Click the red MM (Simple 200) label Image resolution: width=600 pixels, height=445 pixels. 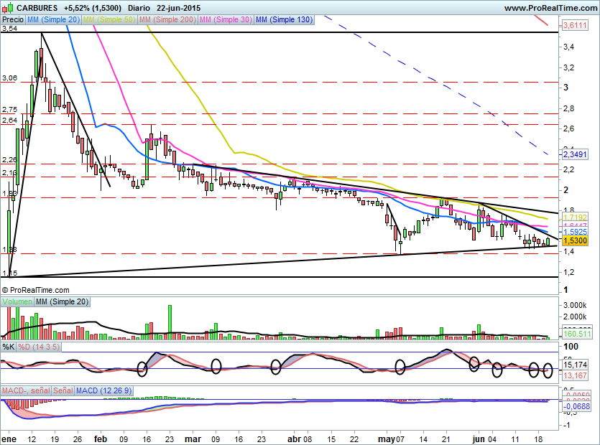[x=166, y=20]
